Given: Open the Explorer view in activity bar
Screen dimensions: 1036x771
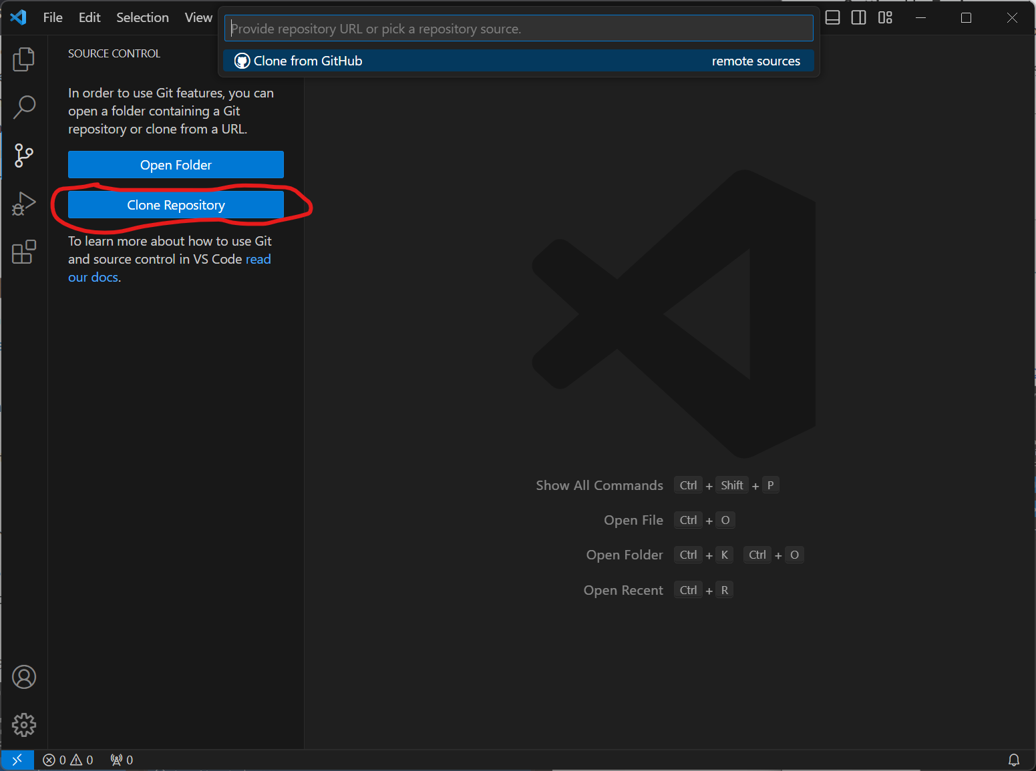Looking at the screenshot, I should click(24, 59).
